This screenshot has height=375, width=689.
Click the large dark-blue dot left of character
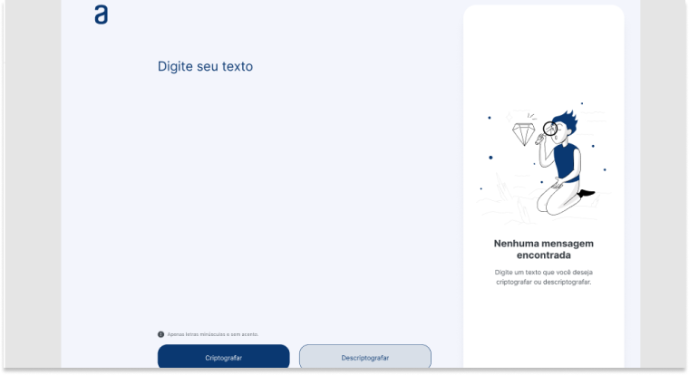(491, 158)
